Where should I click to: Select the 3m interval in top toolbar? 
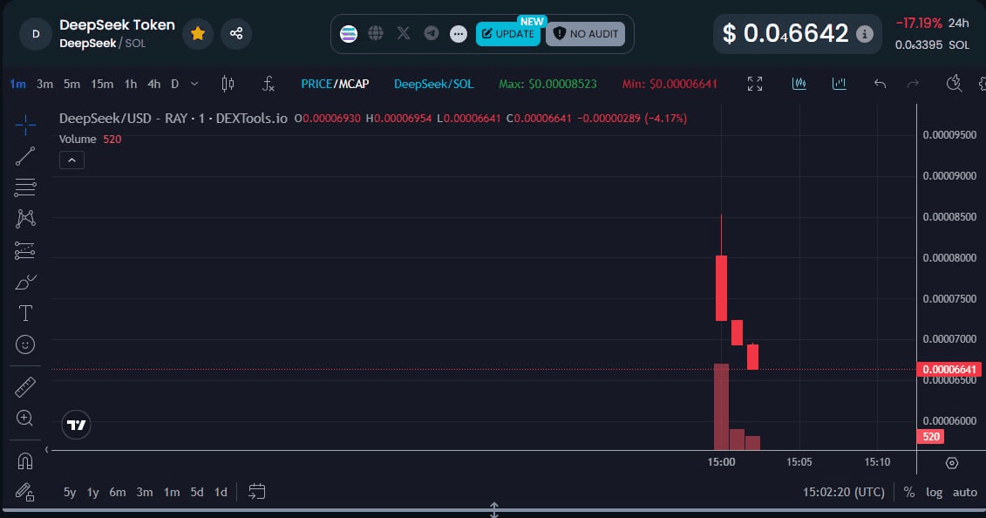[44, 84]
